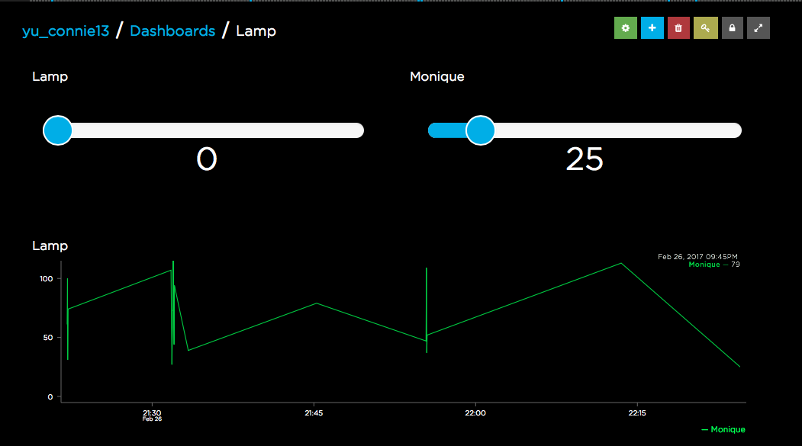Open the key icon for dashboard keys
Screen dimensions: 802x446
click(x=706, y=28)
